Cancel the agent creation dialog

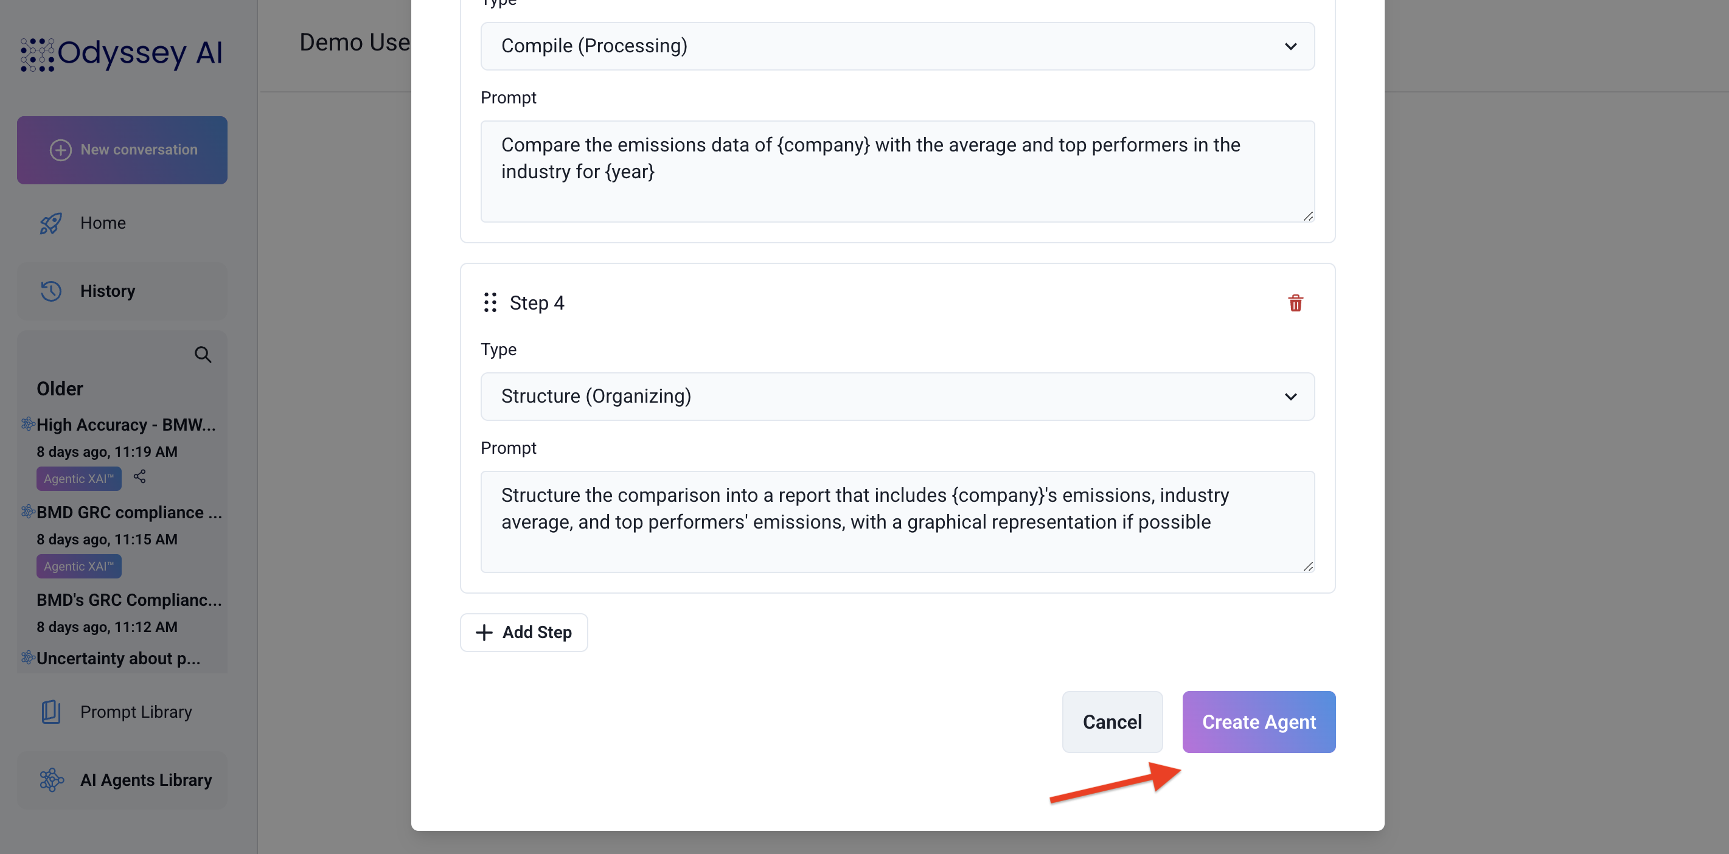1111,722
